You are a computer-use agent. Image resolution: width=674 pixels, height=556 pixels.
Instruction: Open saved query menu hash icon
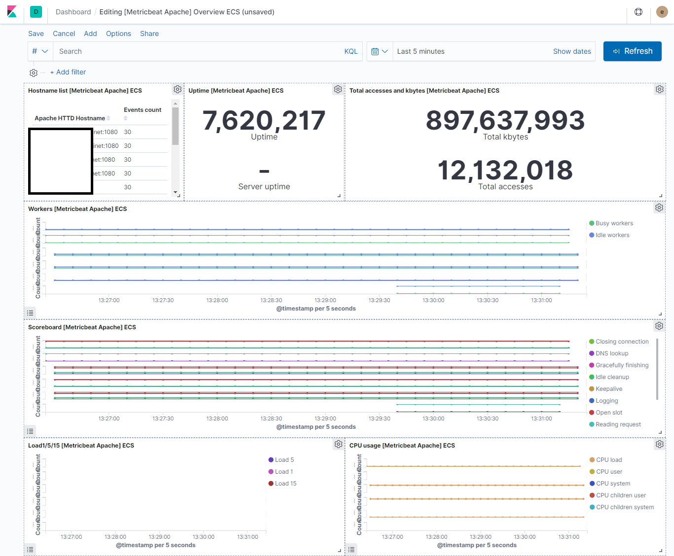[40, 51]
